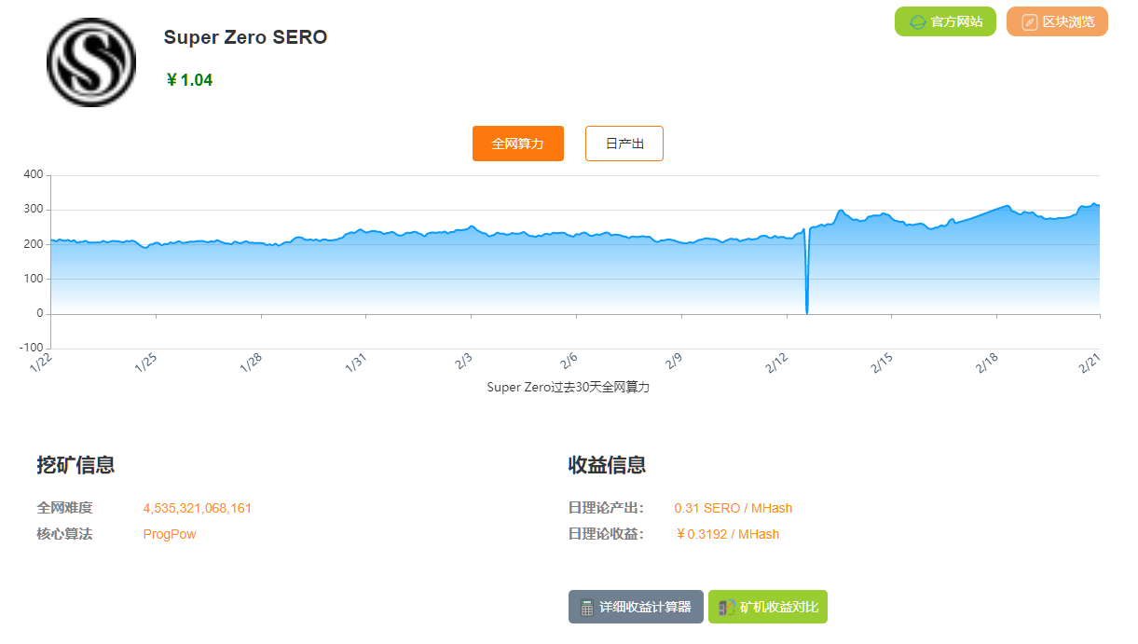The height and width of the screenshot is (644, 1138).
Task: Click the ProgPow algorithm value
Action: [x=170, y=534]
